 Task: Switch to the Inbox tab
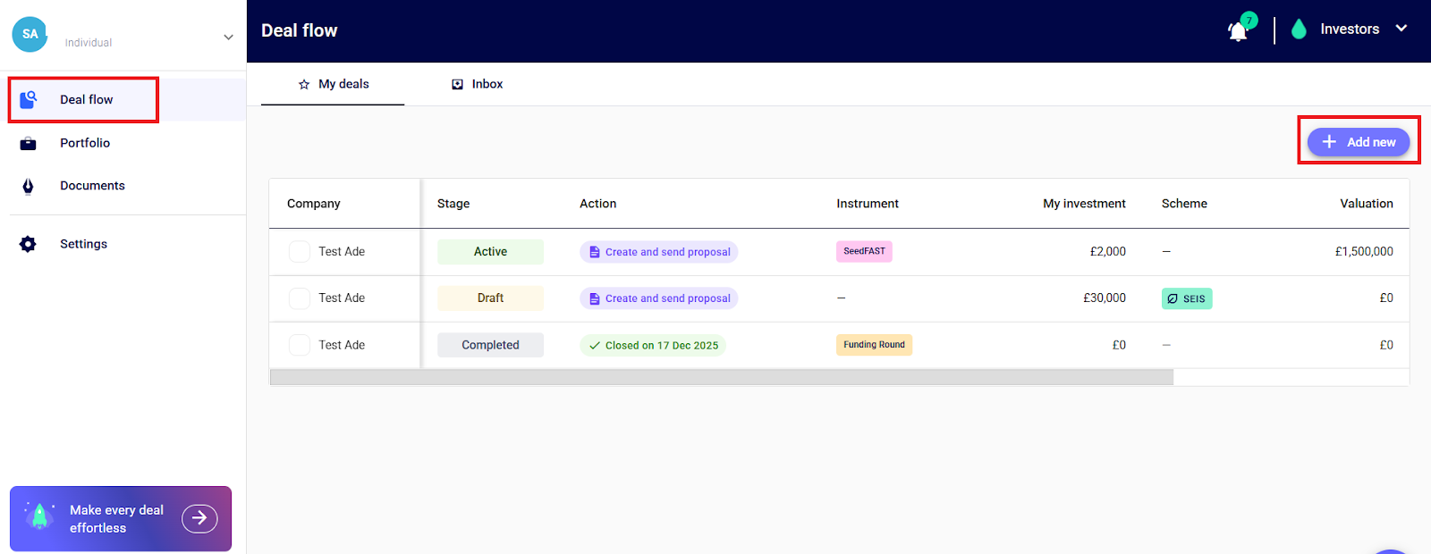click(478, 84)
